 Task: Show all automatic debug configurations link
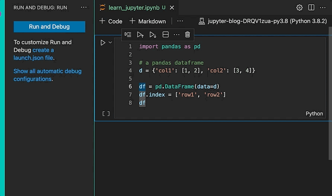coord(48,75)
